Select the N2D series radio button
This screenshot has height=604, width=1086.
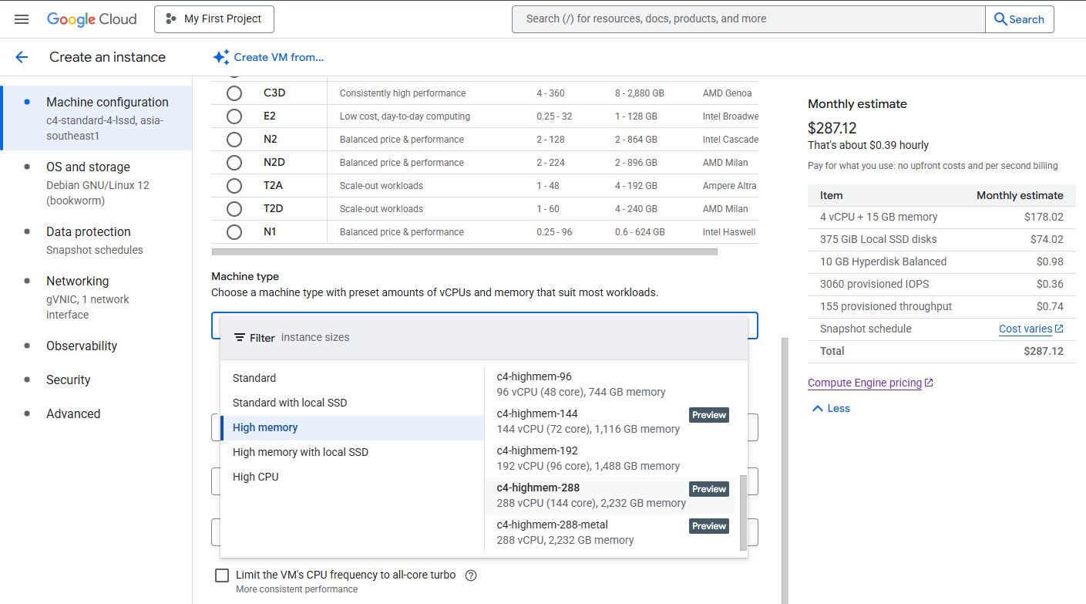(234, 163)
